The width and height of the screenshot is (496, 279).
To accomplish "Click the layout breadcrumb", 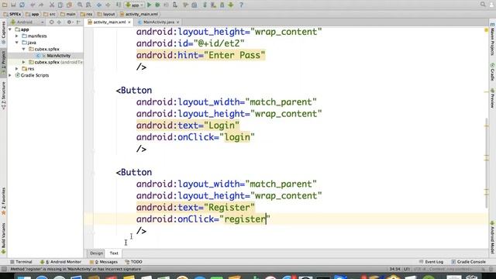I will click(x=106, y=14).
